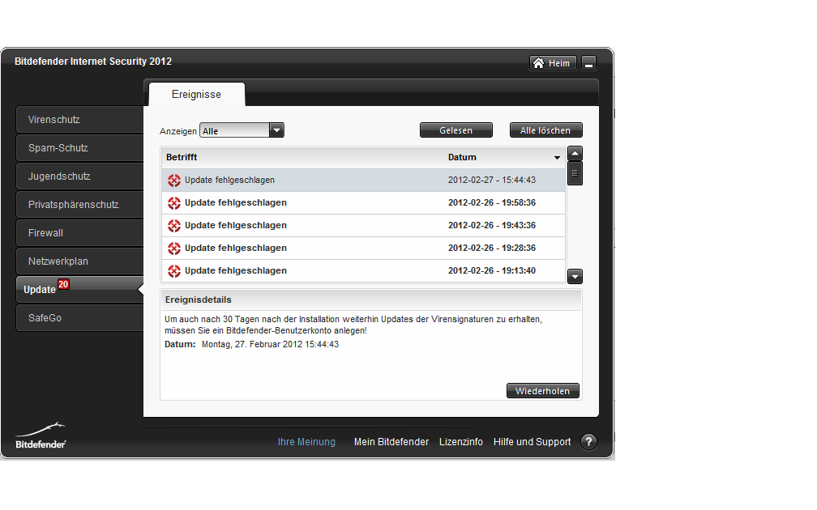The image size is (817, 510).
Task: Select the Ereignisse tab
Action: click(196, 94)
